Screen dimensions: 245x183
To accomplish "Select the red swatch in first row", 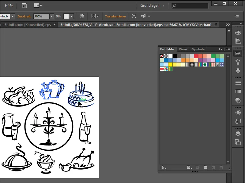I will click(x=196, y=56).
